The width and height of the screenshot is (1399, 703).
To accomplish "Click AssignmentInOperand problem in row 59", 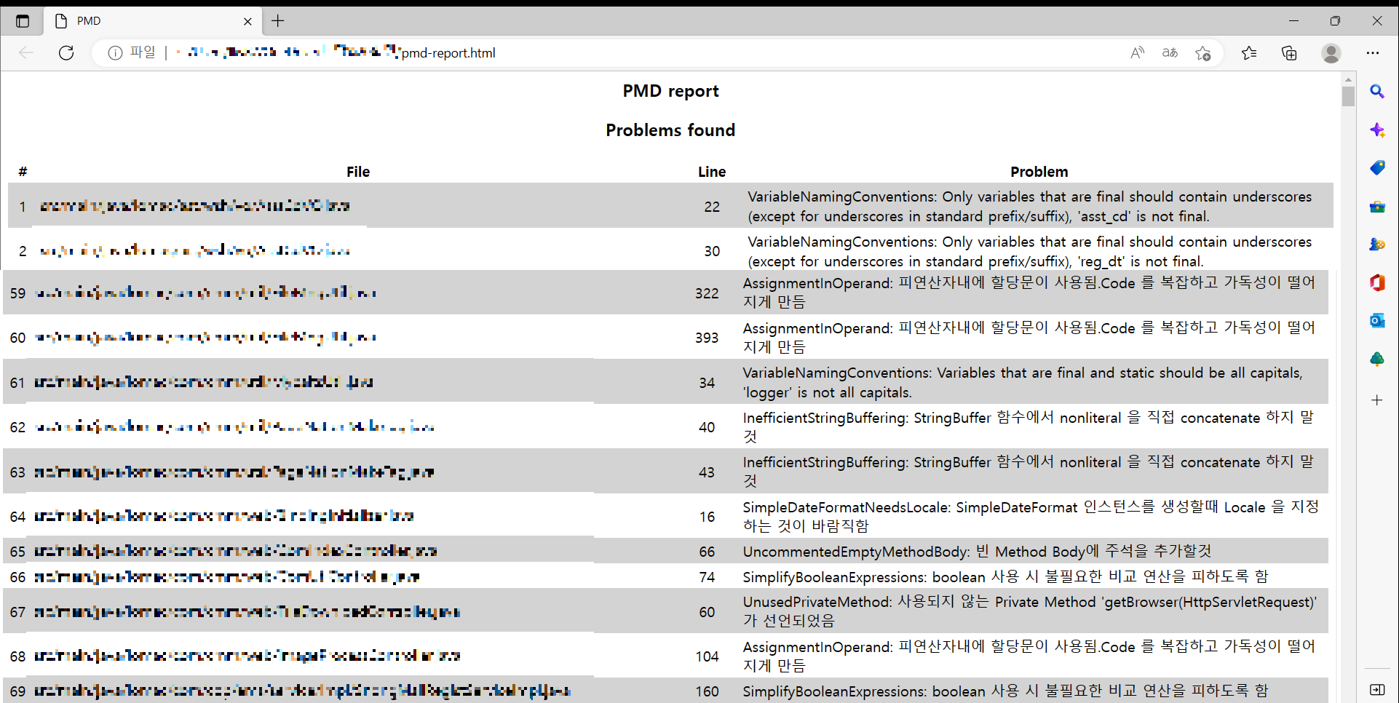I will [x=1029, y=293].
